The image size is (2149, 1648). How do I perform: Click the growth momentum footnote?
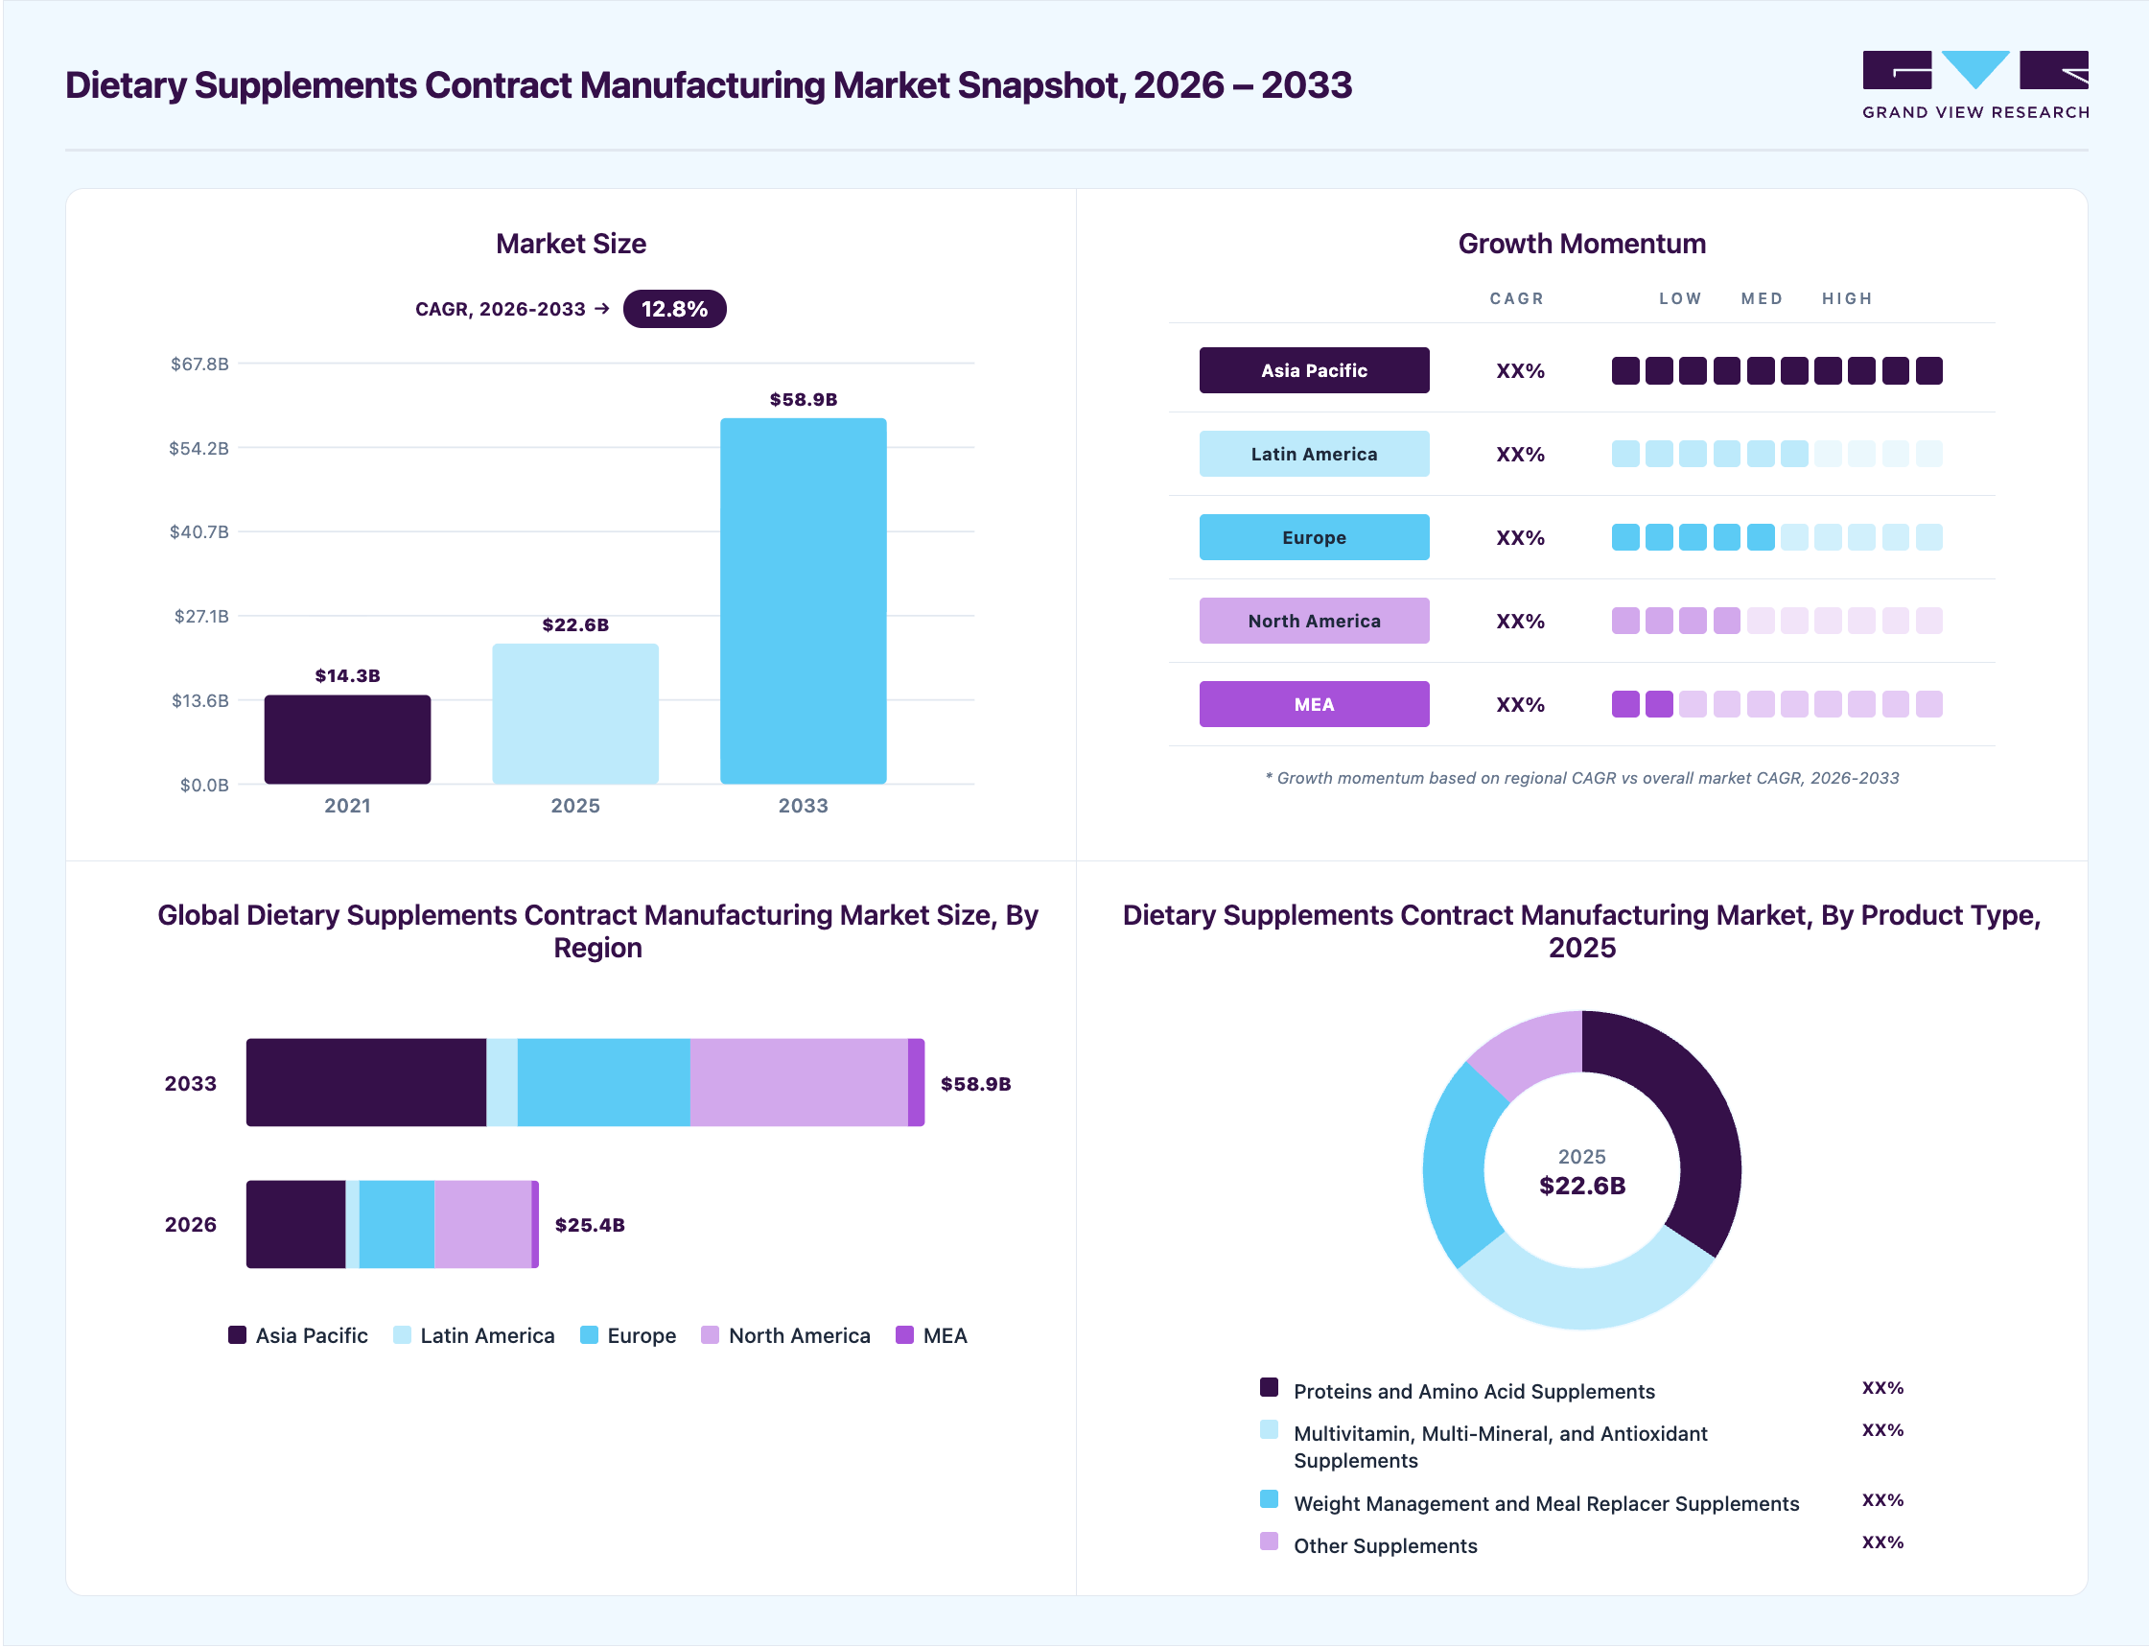coord(1581,778)
